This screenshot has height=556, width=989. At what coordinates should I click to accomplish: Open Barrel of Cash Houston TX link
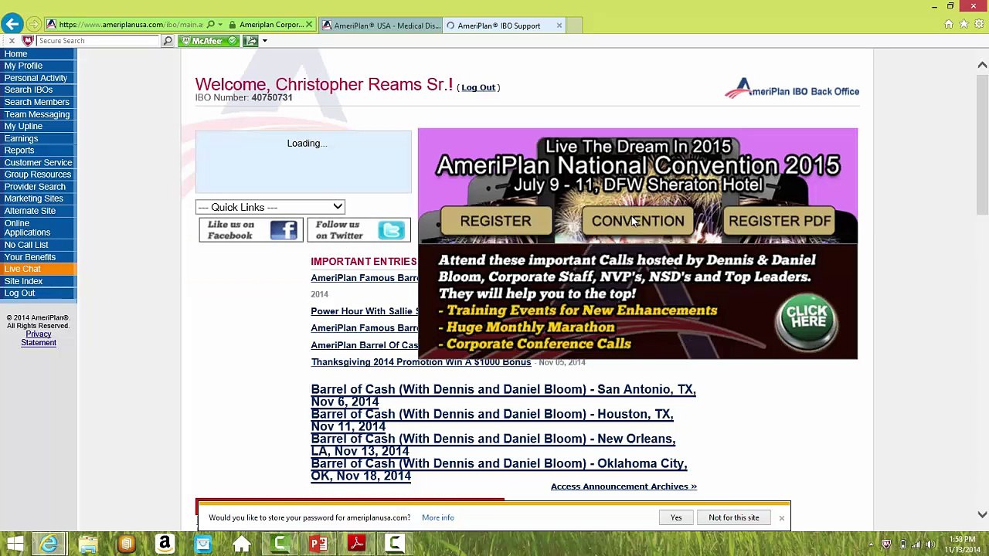click(492, 420)
